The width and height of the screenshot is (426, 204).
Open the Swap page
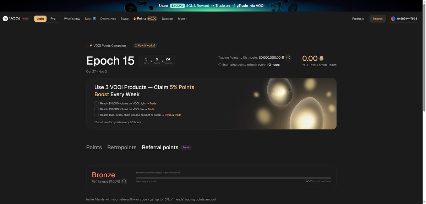(125, 18)
